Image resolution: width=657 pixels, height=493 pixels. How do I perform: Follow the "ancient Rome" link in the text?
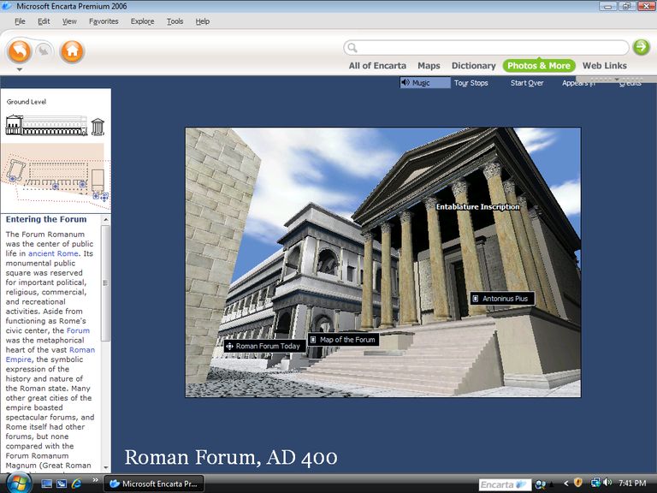[53, 253]
